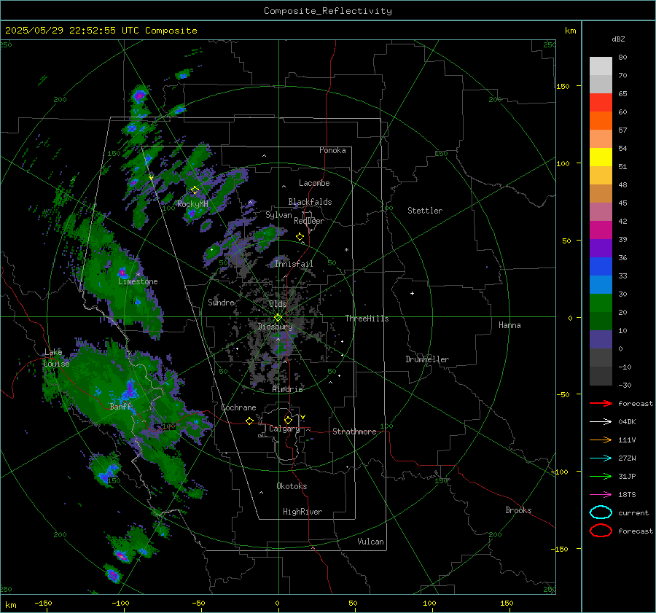656x613 pixels.
Task: Click the 100 tick on right axis
Action: (x=563, y=163)
